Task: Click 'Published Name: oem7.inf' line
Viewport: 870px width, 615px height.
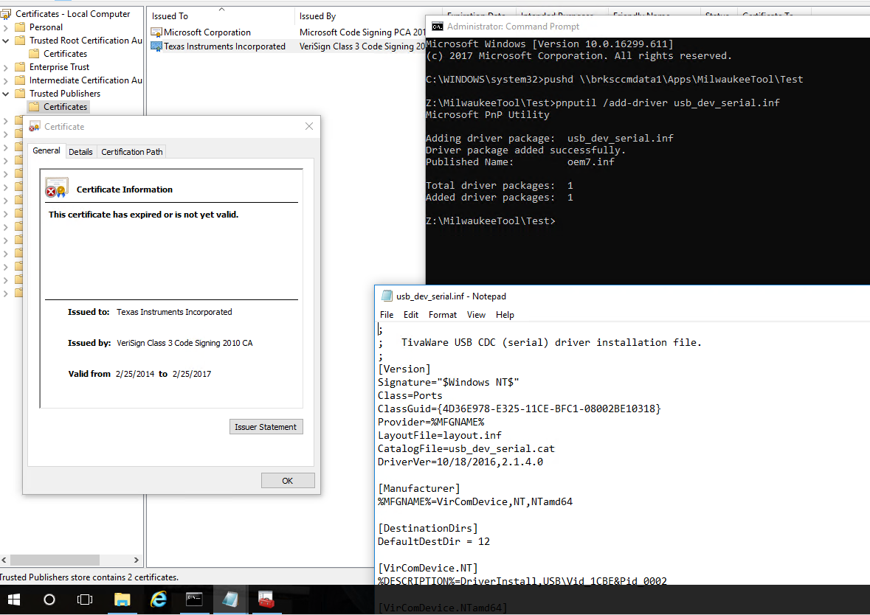Action: (x=520, y=162)
